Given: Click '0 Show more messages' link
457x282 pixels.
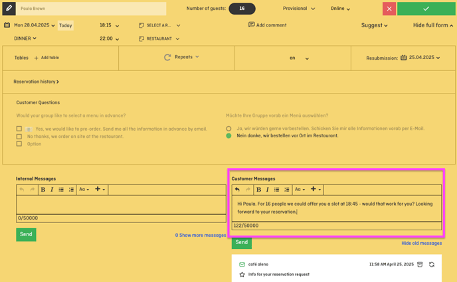Looking at the screenshot, I should pos(201,235).
